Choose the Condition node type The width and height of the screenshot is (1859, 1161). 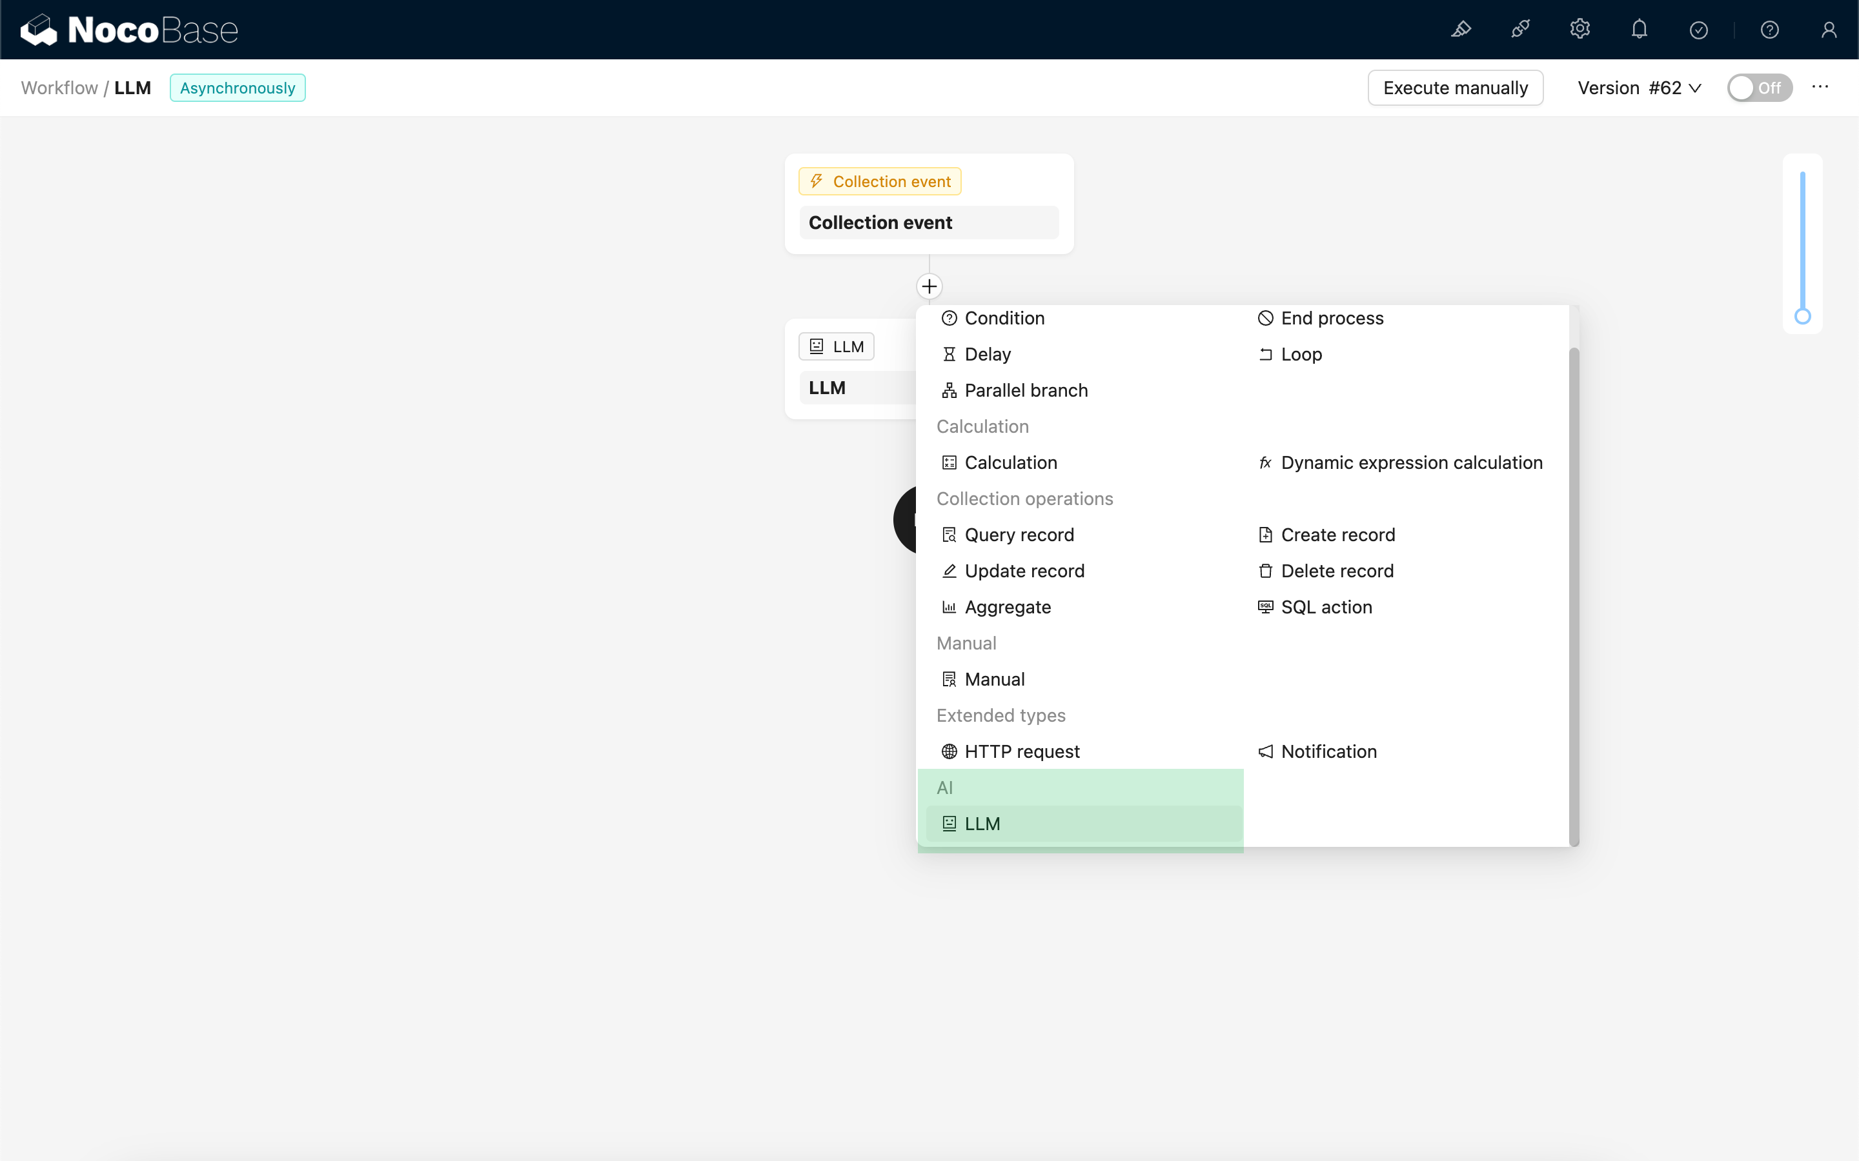pos(1003,318)
